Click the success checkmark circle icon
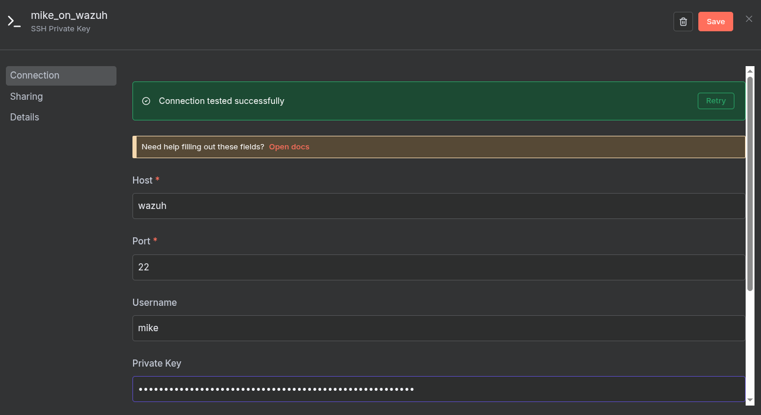761x415 pixels. (146, 101)
